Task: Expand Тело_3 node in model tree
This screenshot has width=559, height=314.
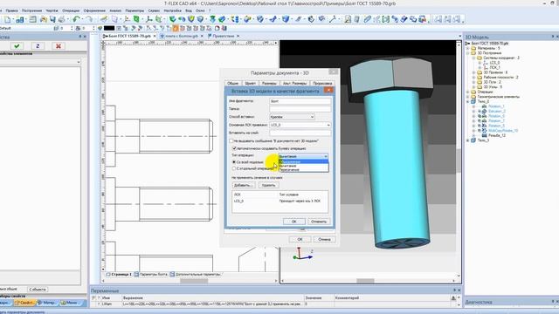Action: coord(468,140)
